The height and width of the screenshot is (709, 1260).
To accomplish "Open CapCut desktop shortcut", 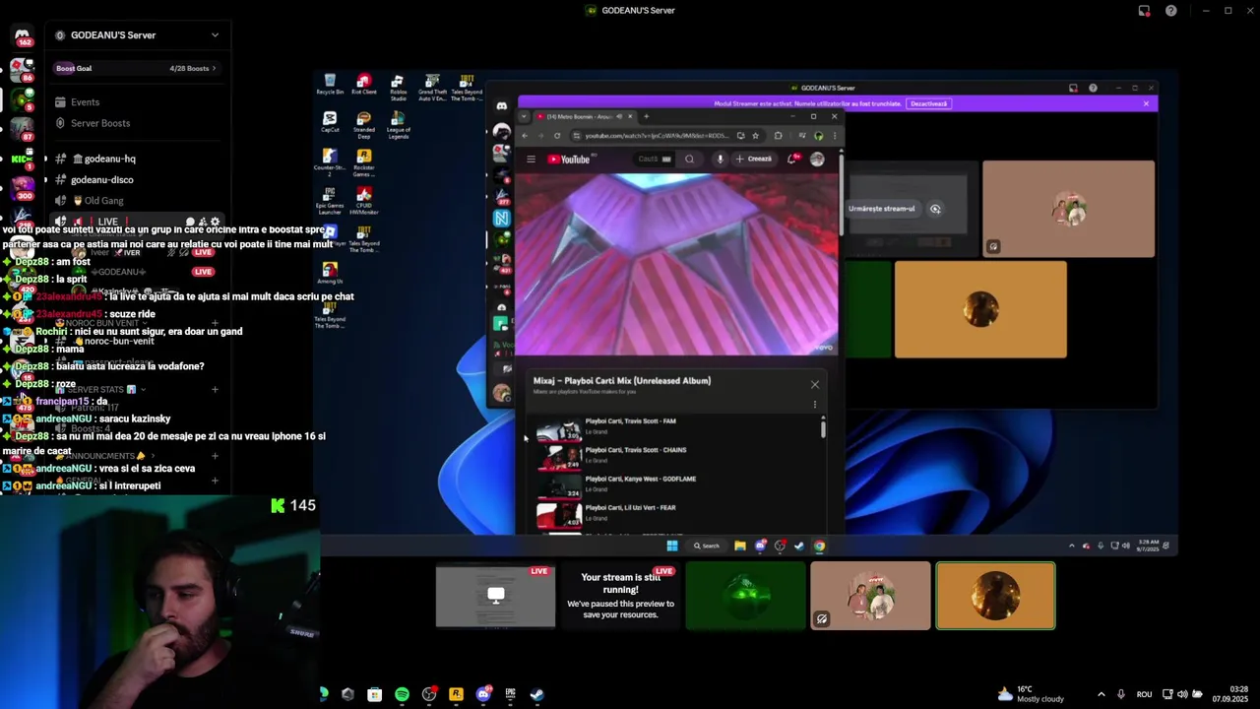I will [x=330, y=123].
